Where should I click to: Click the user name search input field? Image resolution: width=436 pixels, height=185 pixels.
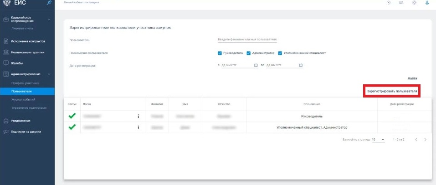[247, 40]
